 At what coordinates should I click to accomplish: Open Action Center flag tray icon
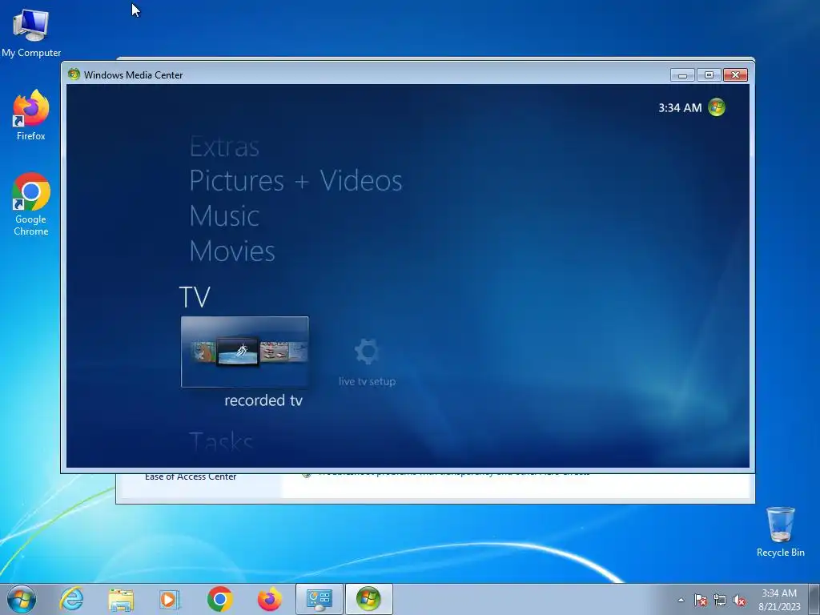[x=700, y=600]
